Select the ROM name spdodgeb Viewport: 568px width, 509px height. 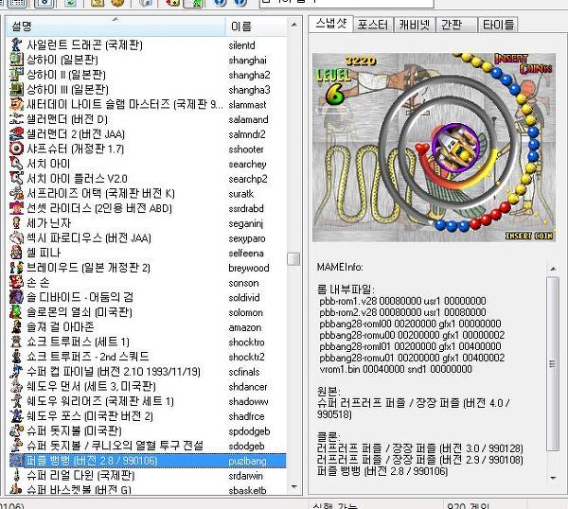249,431
